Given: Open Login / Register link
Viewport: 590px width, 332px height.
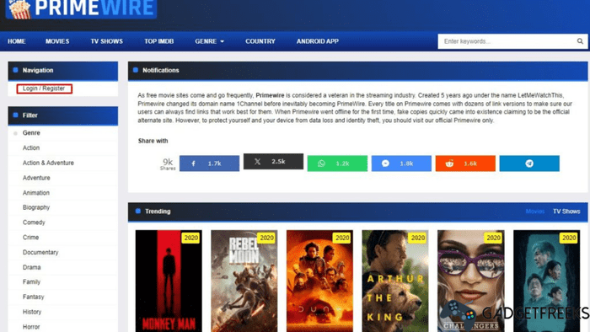Looking at the screenshot, I should [x=44, y=88].
